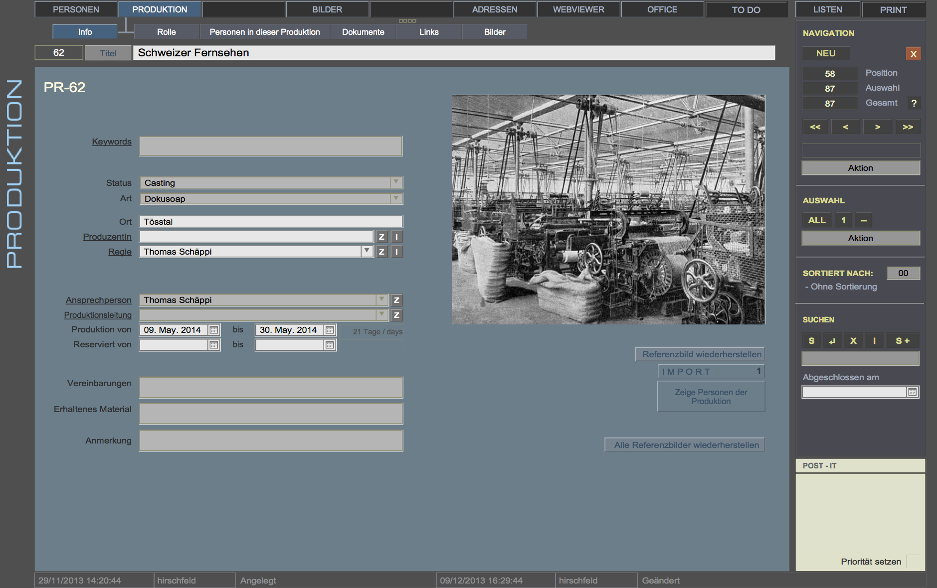Click the red X delete button

(913, 54)
